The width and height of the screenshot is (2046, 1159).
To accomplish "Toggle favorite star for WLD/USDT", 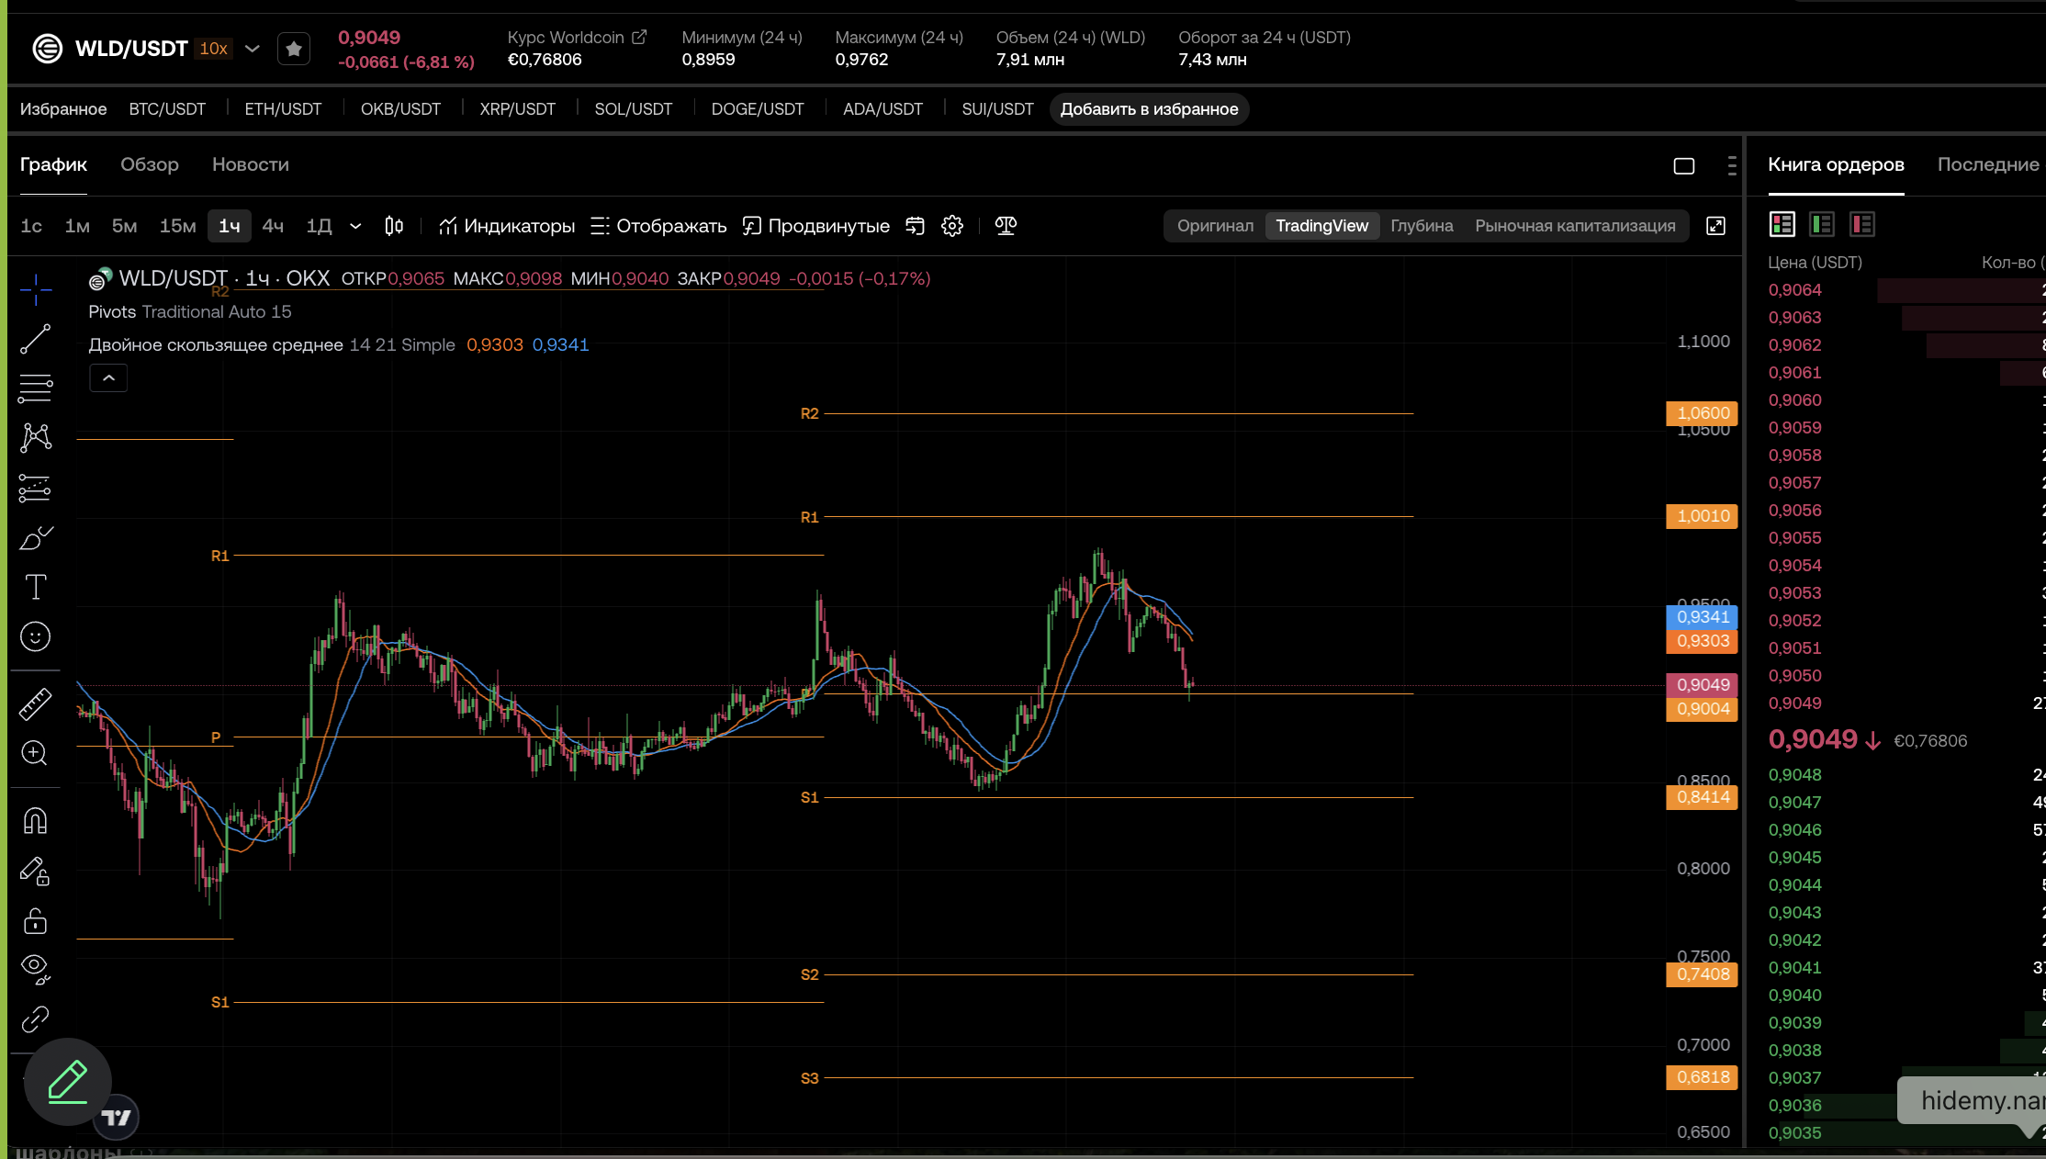I will coord(294,49).
